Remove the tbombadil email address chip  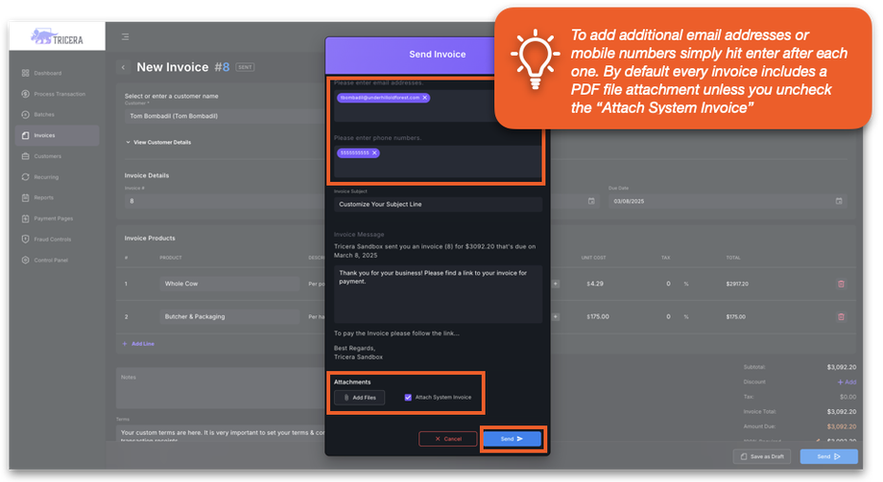[425, 98]
